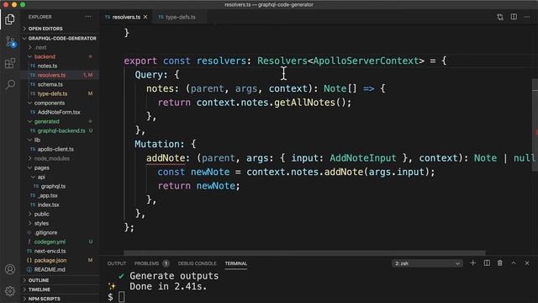Click the underlined addNote identifier

166,158
